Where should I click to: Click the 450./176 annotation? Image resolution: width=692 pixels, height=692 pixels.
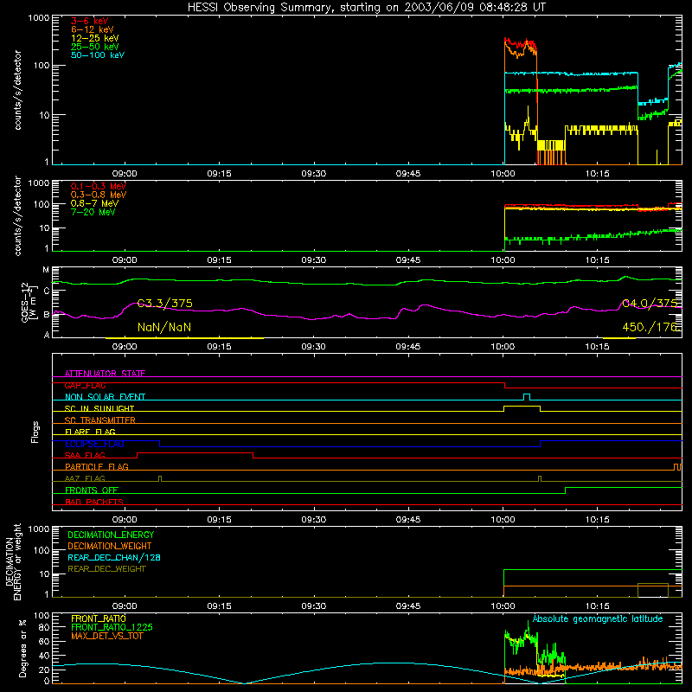click(x=650, y=327)
